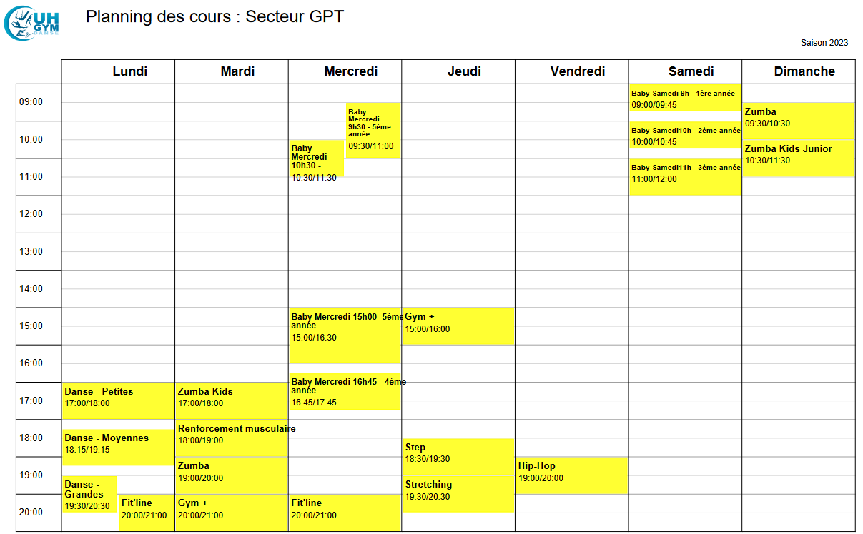Viewport: 863px width, 534px height.
Task: Select the Lundi column header
Action: click(130, 71)
